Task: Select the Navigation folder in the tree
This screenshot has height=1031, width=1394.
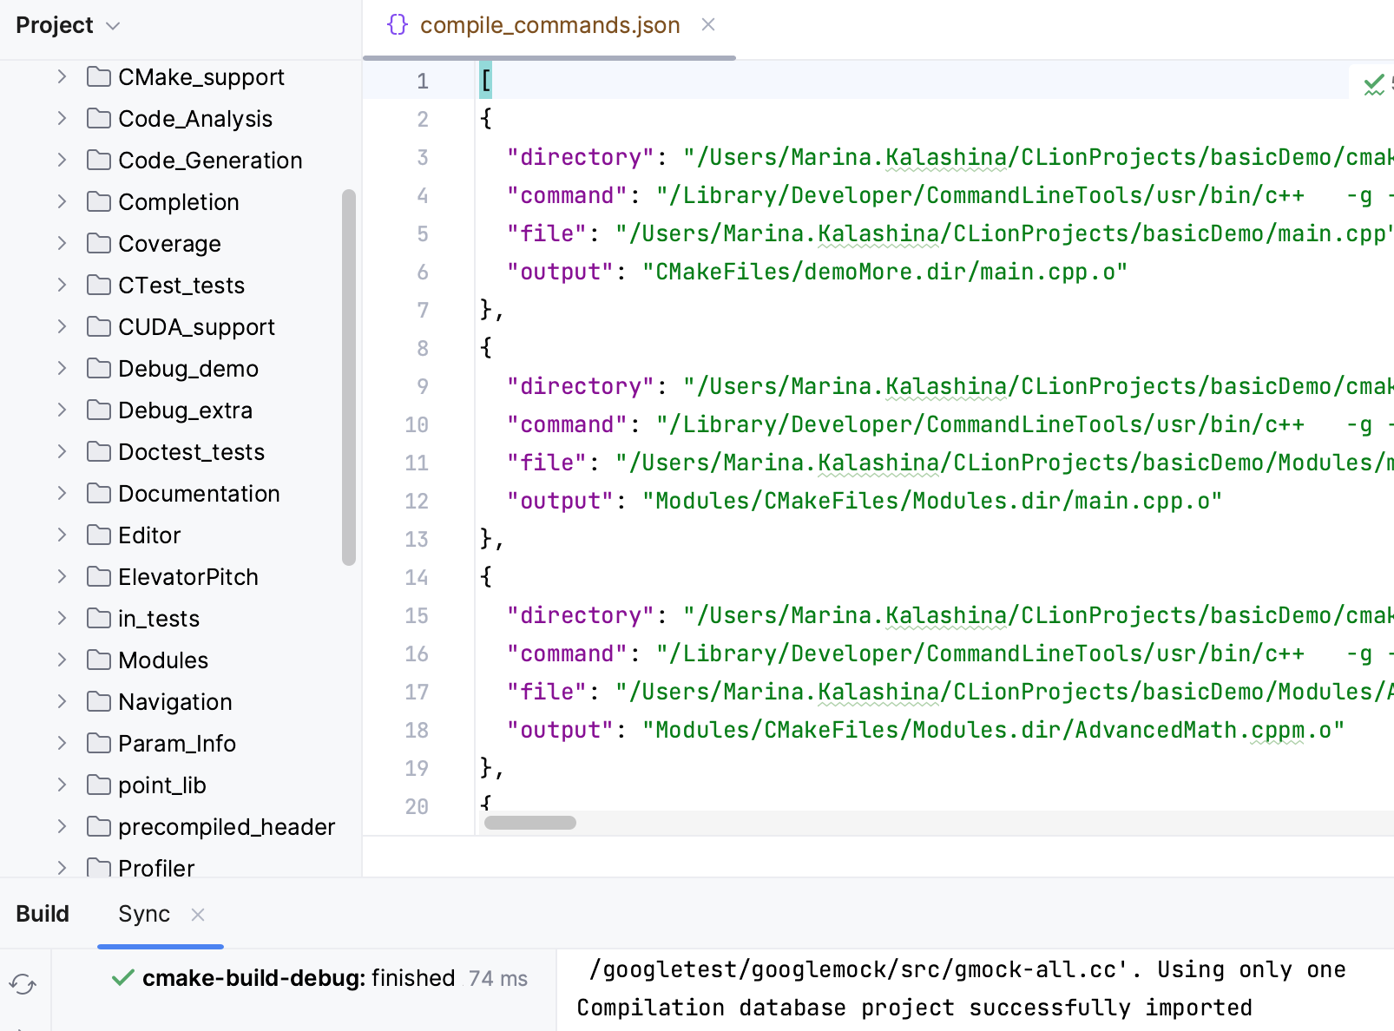Action: (174, 701)
